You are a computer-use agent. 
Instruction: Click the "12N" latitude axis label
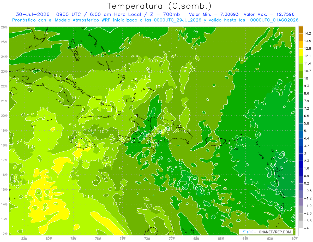(x=4, y=234)
